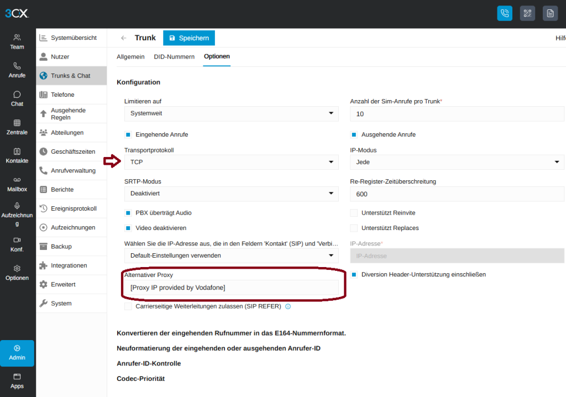The height and width of the screenshot is (397, 566).
Task: Expand Neuformatierung der Anrufer-ID section
Action: 218,348
